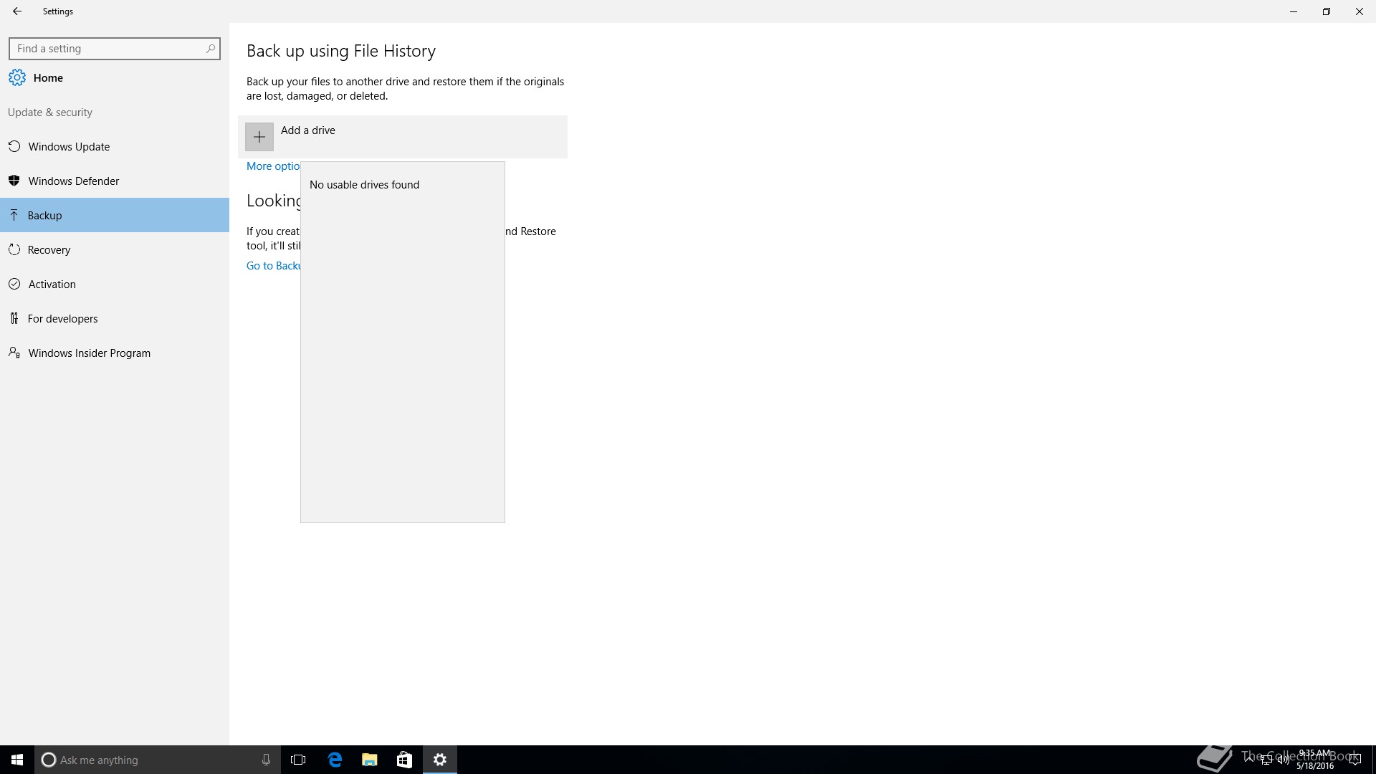The image size is (1376, 774).
Task: Open the Store from the taskbar
Action: point(404,760)
